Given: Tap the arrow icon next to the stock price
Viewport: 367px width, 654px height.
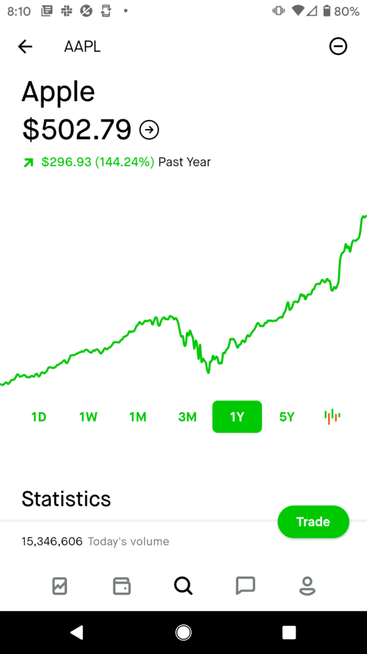Looking at the screenshot, I should coord(148,130).
